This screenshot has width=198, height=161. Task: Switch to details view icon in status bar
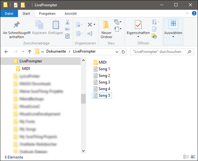click(x=186, y=157)
